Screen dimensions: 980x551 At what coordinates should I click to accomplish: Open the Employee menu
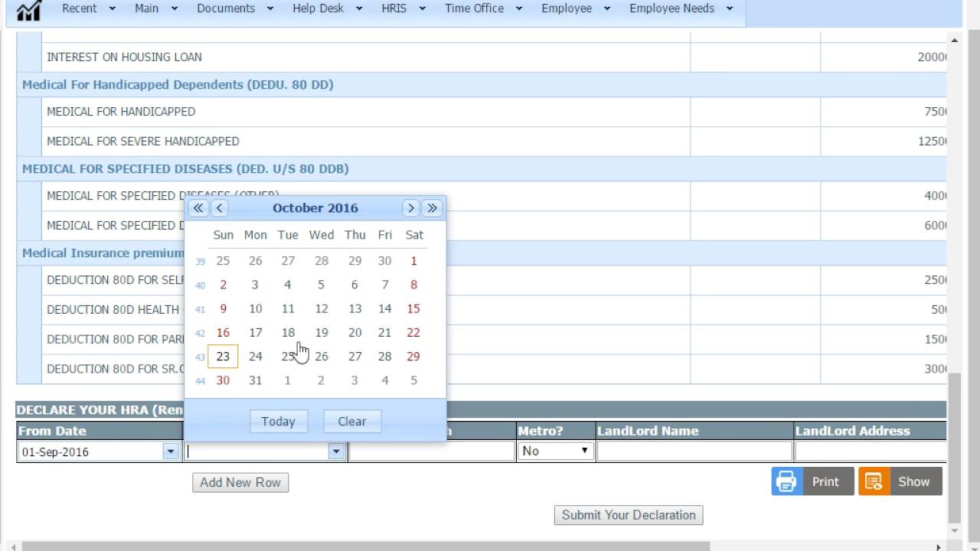pyautogui.click(x=576, y=8)
